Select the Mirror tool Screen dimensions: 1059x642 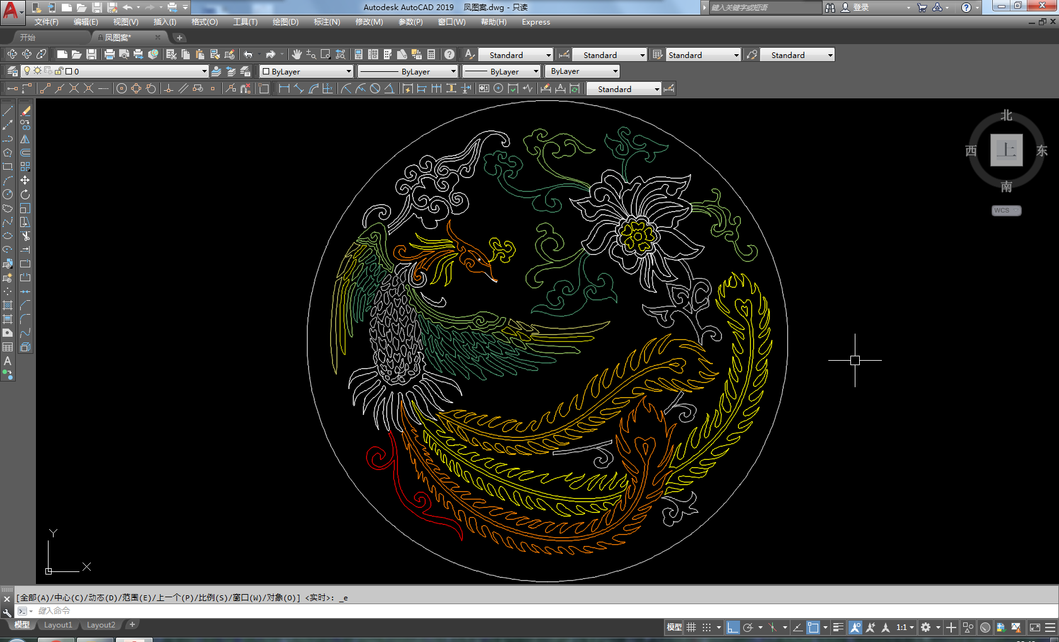pos(25,139)
